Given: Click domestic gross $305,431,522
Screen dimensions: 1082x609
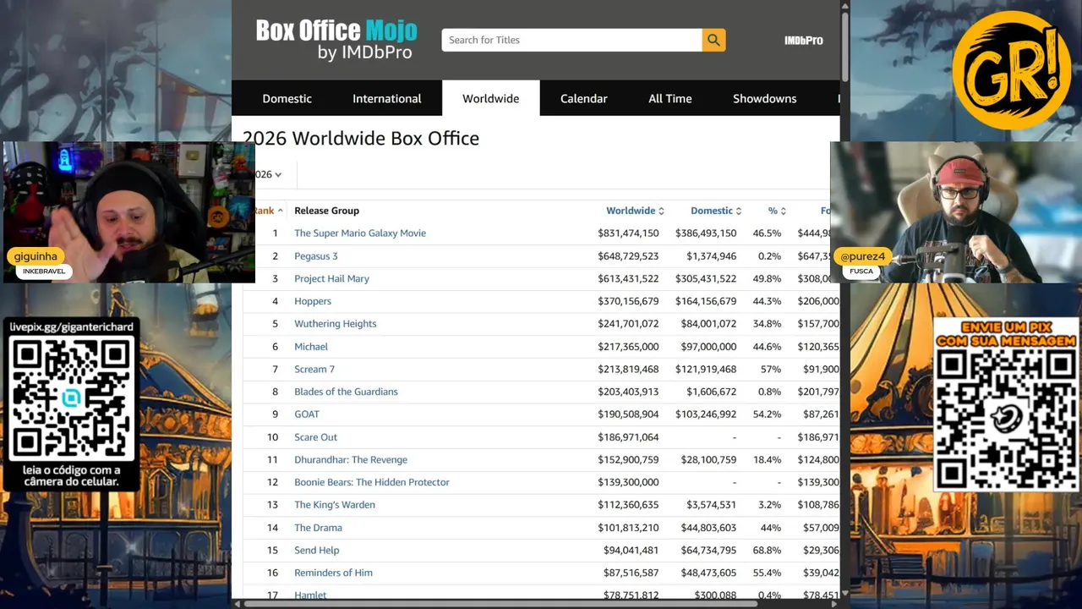Looking at the screenshot, I should pyautogui.click(x=706, y=278).
